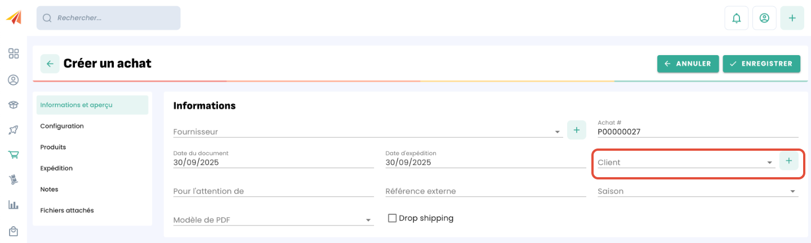The height and width of the screenshot is (243, 811).
Task: Open the shopping cart purchases icon
Action: click(14, 155)
